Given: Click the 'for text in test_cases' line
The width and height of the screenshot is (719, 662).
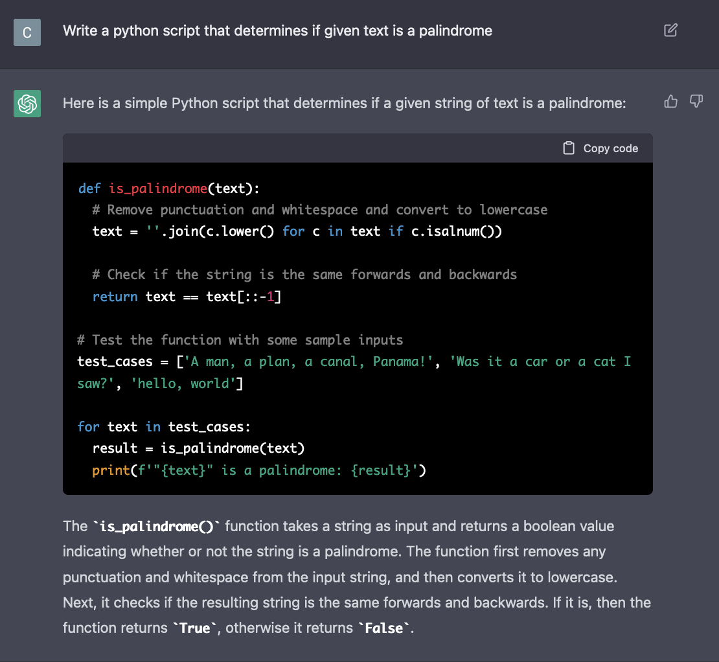Looking at the screenshot, I should tap(164, 427).
